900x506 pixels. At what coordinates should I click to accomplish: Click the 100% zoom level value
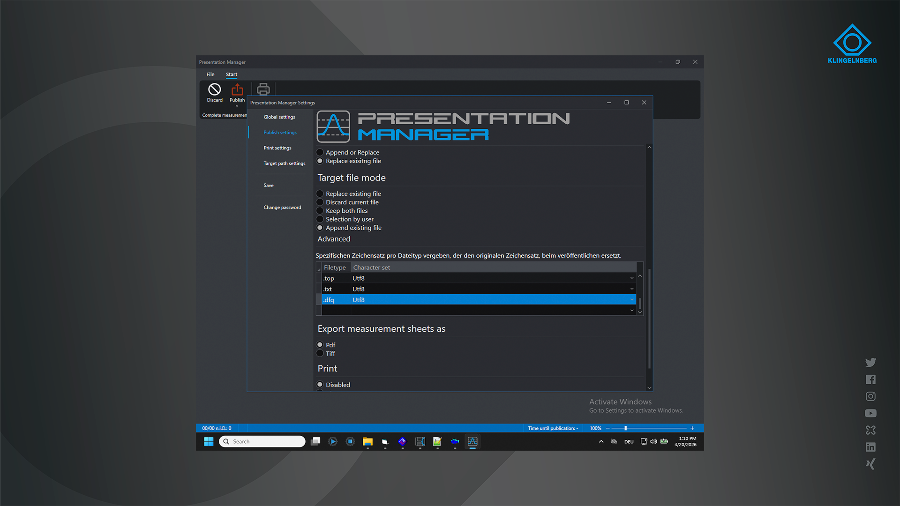[595, 428]
